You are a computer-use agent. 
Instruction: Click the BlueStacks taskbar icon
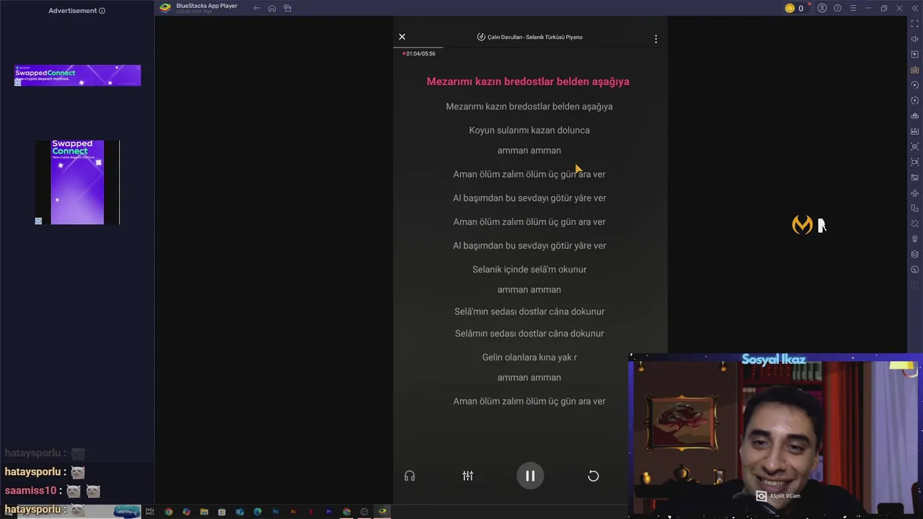click(x=382, y=512)
